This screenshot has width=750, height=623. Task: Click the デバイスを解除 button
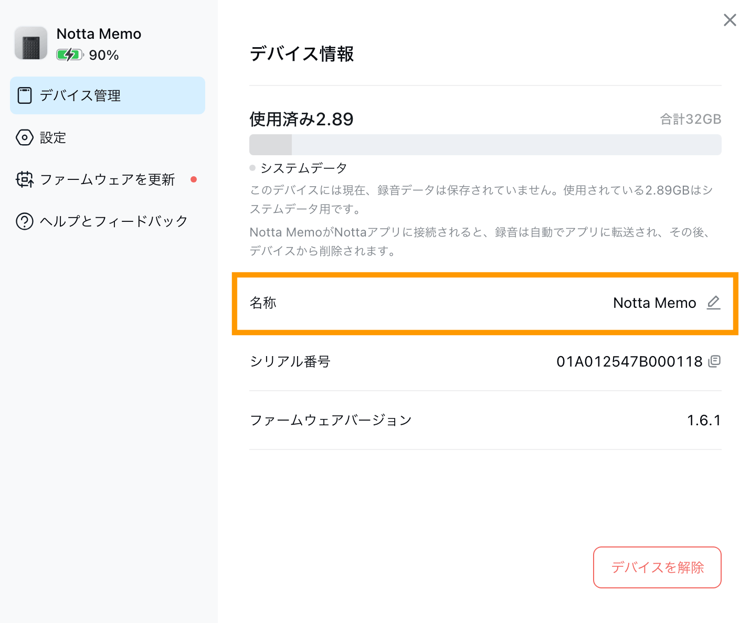(657, 567)
